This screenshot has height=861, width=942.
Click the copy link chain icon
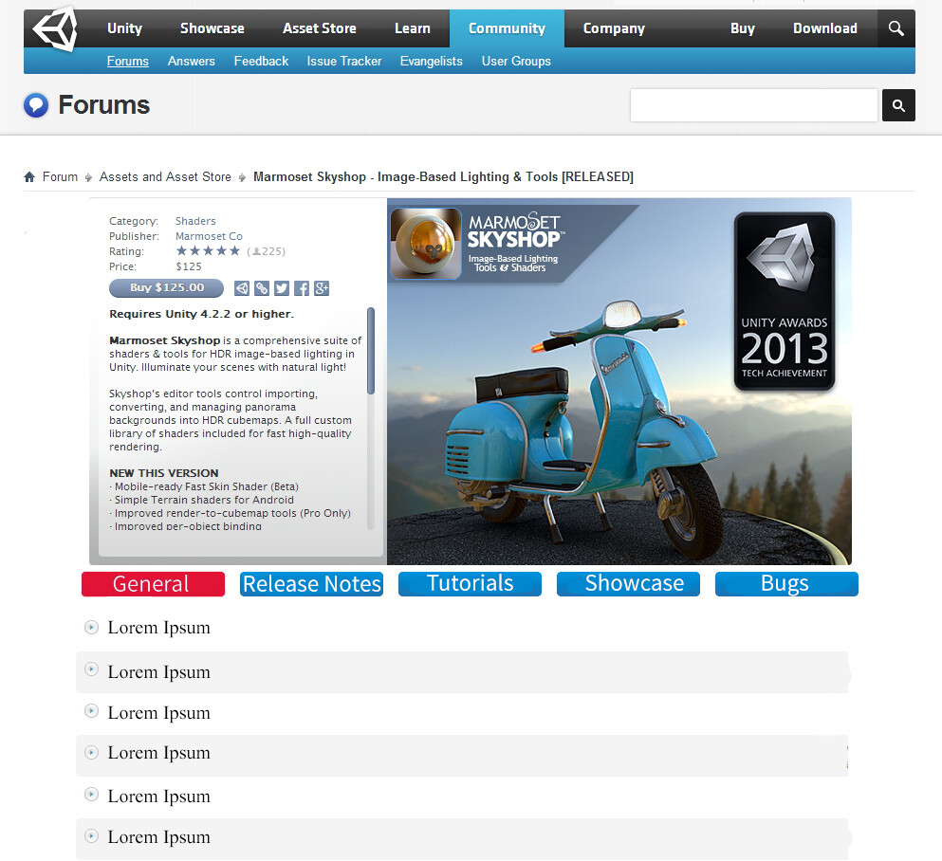[261, 288]
